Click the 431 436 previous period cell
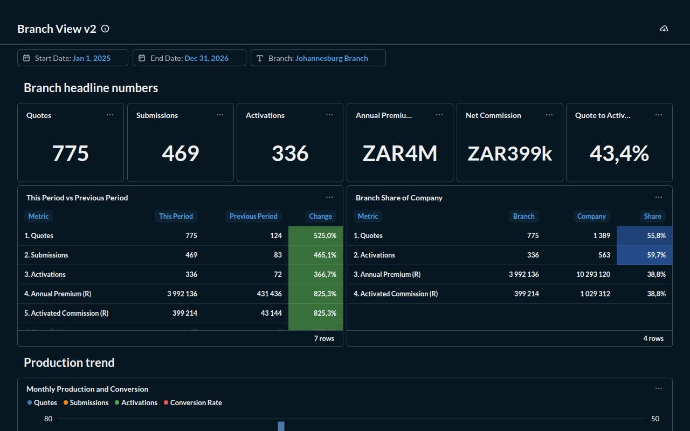690x431 pixels. pos(270,294)
